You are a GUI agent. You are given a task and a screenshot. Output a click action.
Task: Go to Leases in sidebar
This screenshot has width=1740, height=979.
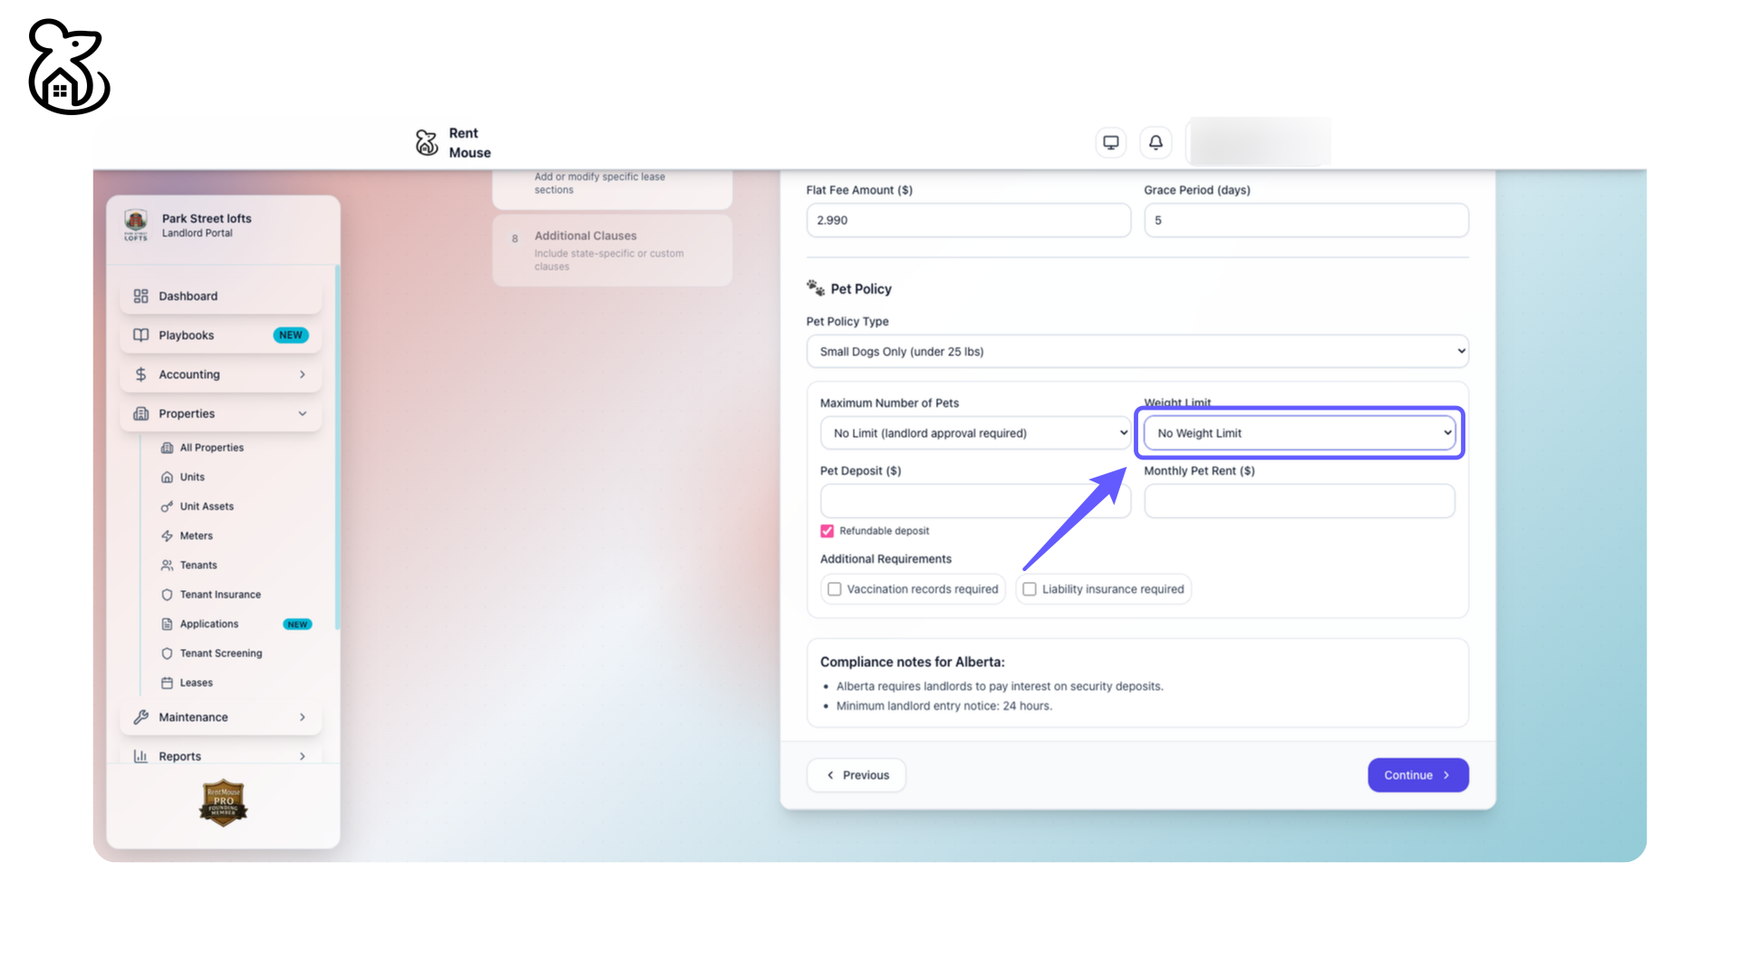click(196, 683)
